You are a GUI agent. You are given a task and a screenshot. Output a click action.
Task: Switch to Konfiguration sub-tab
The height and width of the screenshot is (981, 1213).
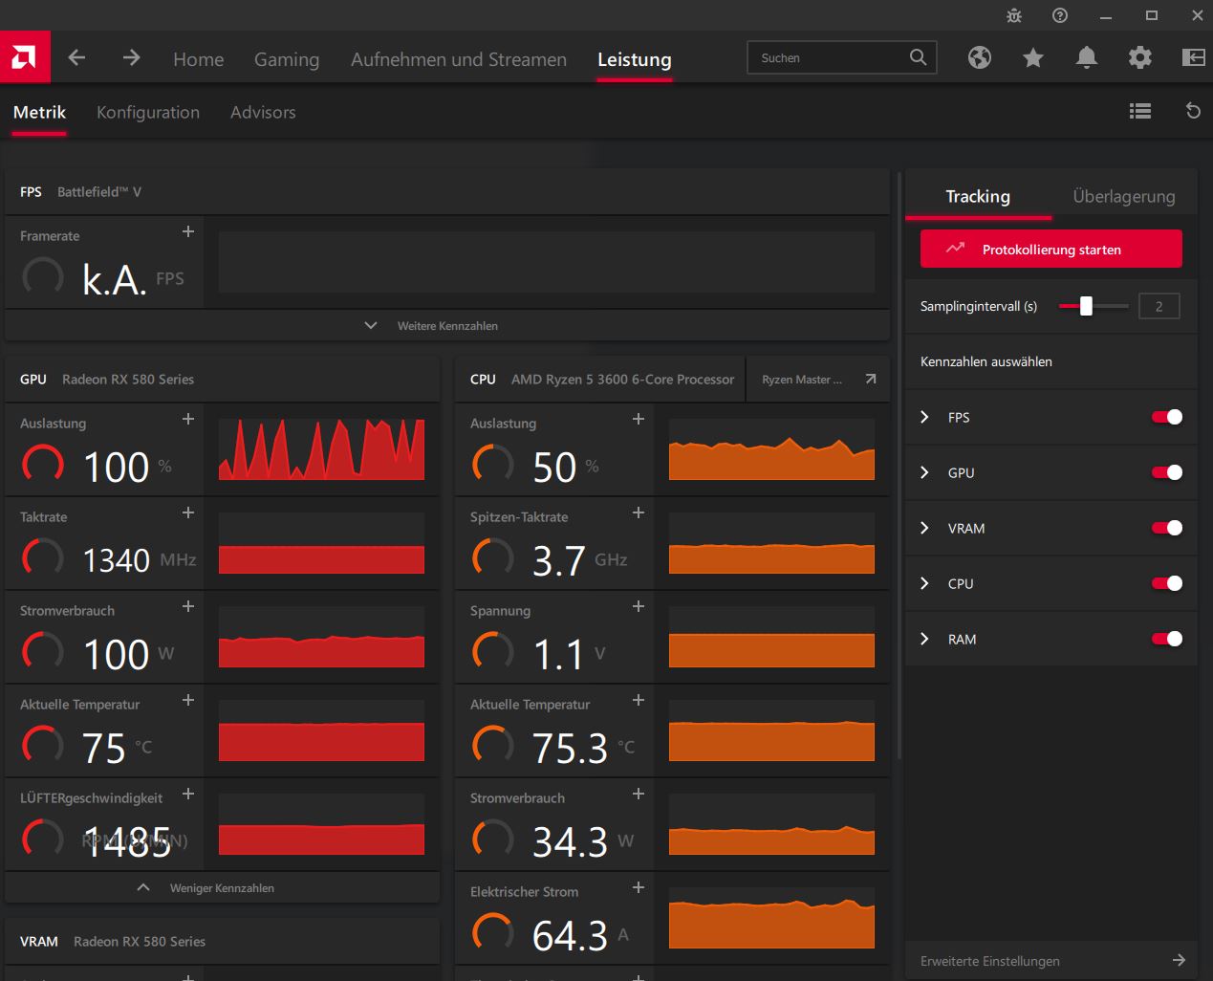148,112
